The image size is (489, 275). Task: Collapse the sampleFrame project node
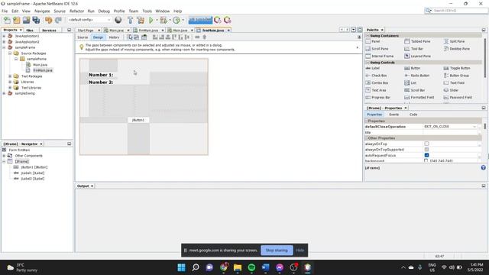coord(4,47)
